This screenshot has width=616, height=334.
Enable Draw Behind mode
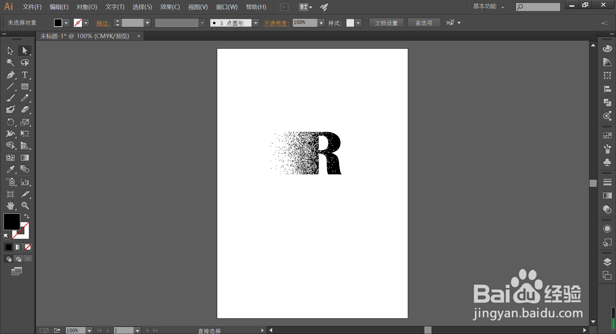click(x=18, y=259)
